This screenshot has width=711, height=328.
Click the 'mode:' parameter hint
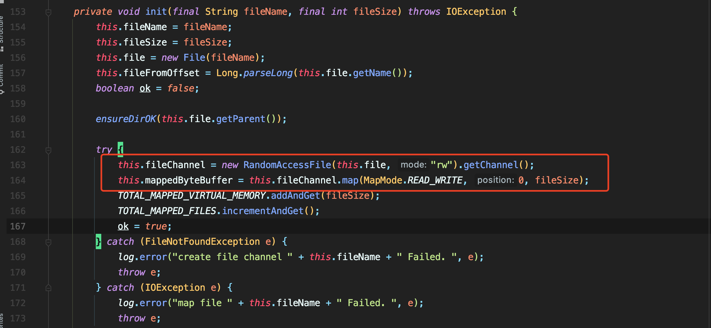tap(413, 165)
